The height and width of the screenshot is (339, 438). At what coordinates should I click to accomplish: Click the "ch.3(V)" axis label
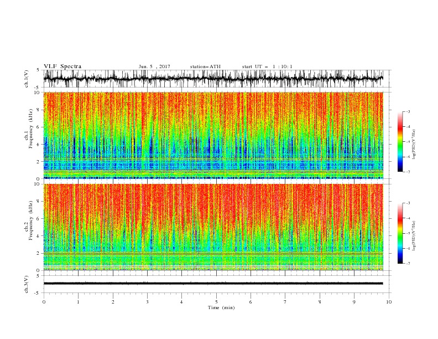click(x=27, y=284)
